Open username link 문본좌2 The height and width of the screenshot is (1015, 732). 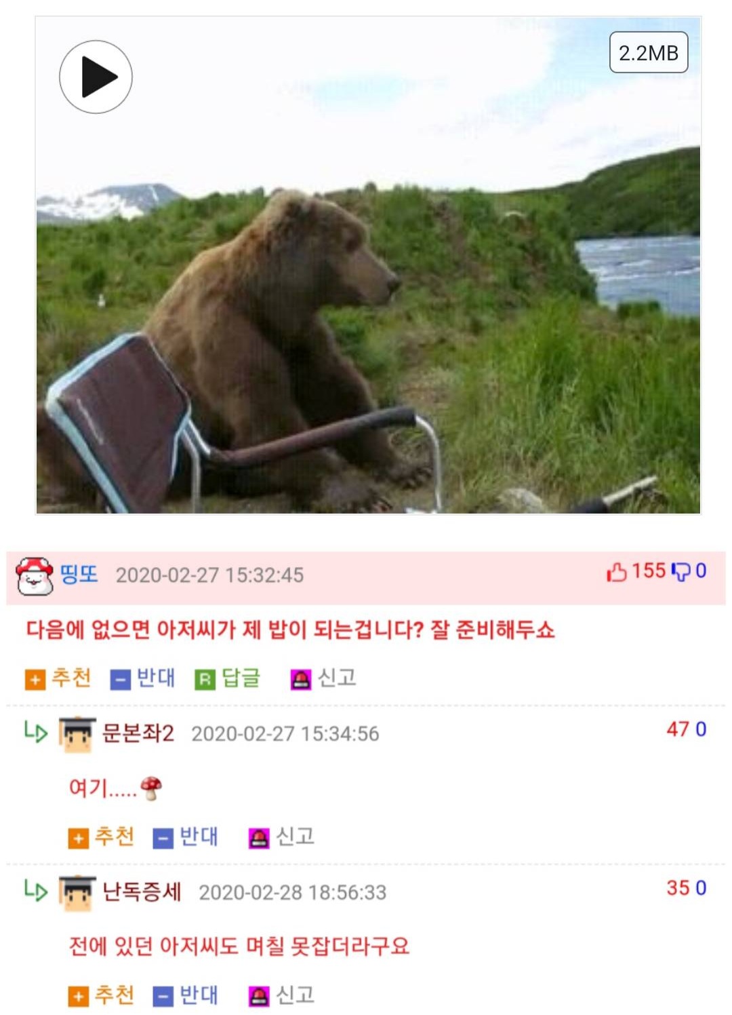pyautogui.click(x=138, y=733)
